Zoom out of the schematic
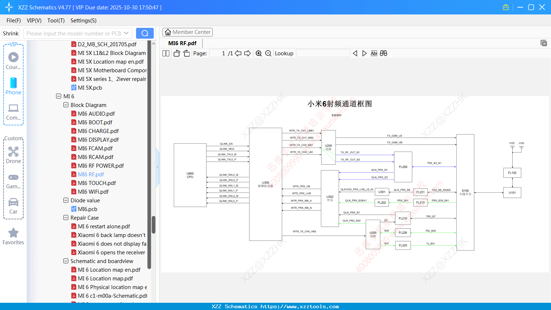This screenshot has height=310, width=551. [268, 53]
